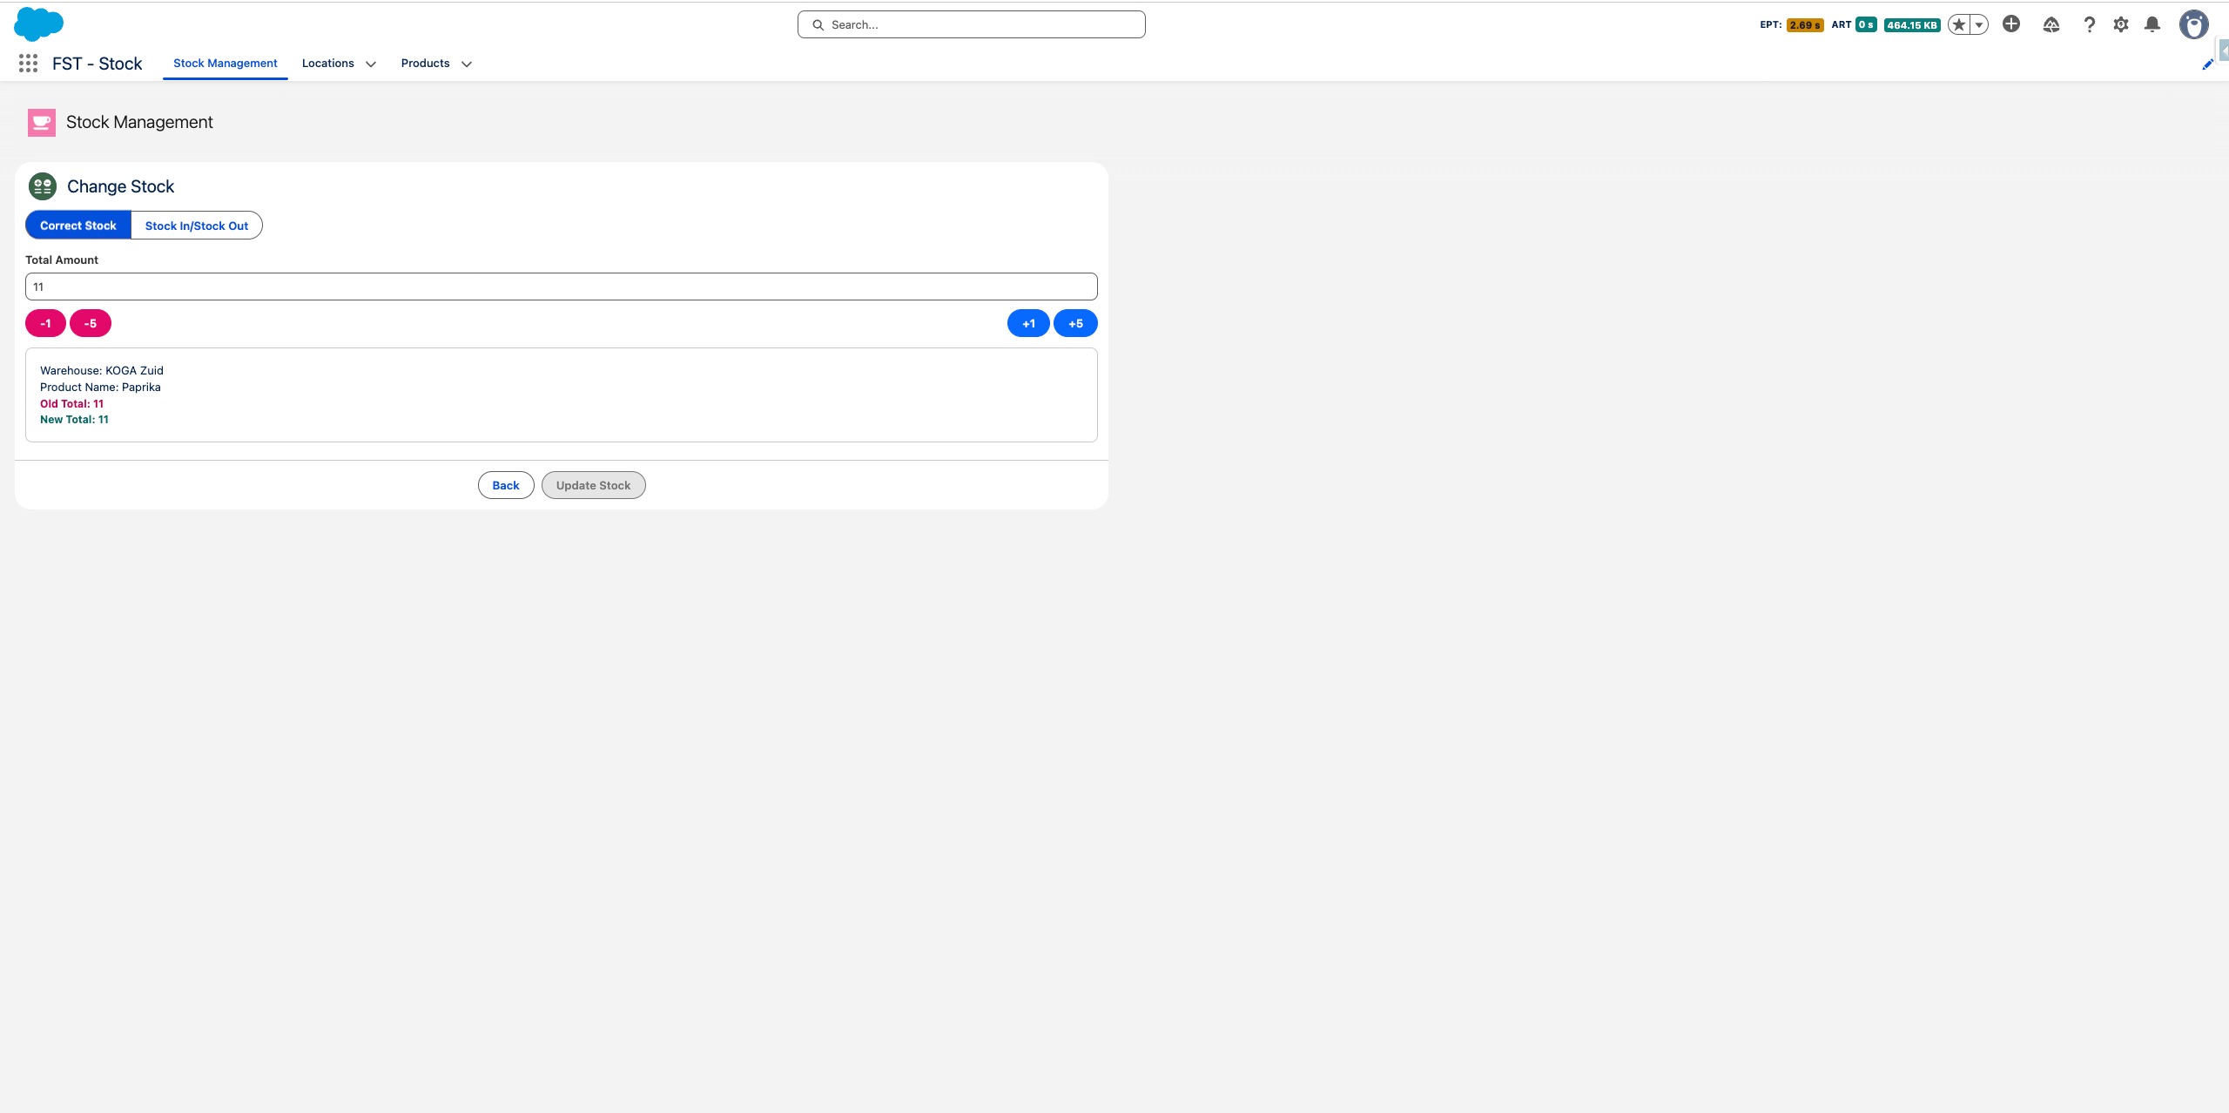Click the pencil edit navigation icon
Screen dimensions: 2229x1113
tap(2207, 64)
